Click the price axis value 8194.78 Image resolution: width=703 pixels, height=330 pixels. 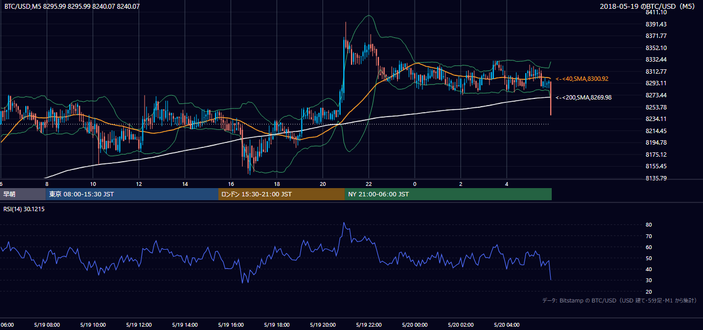point(656,142)
